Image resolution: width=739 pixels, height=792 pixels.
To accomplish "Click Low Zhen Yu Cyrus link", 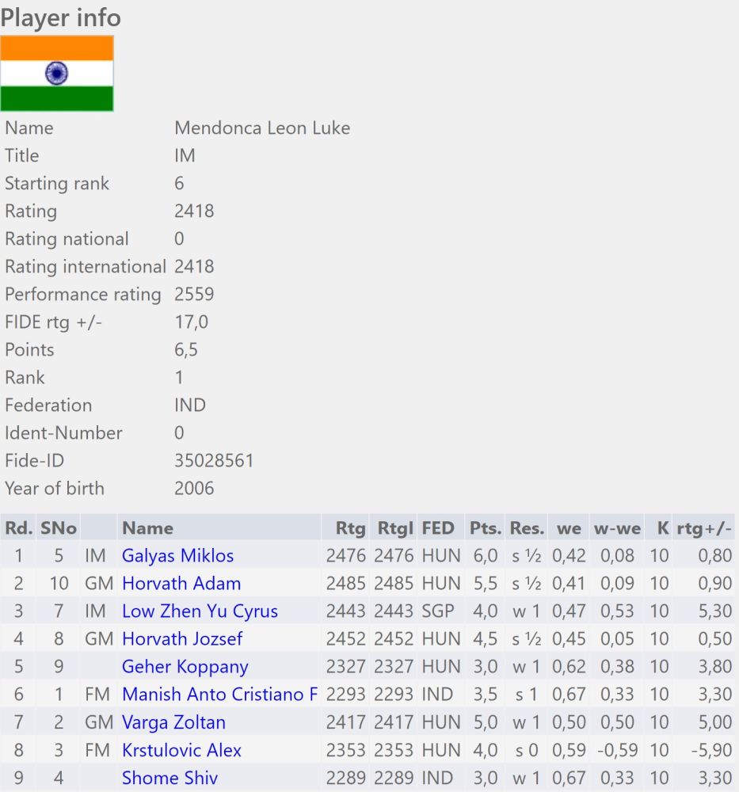I will pyautogui.click(x=200, y=611).
